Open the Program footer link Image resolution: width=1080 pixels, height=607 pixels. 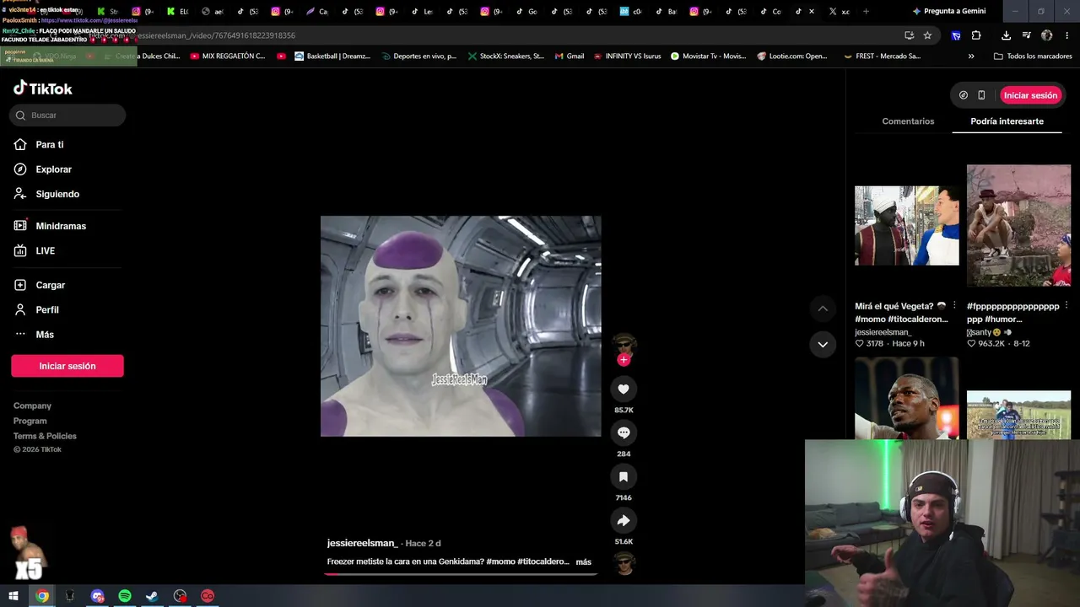pos(30,421)
